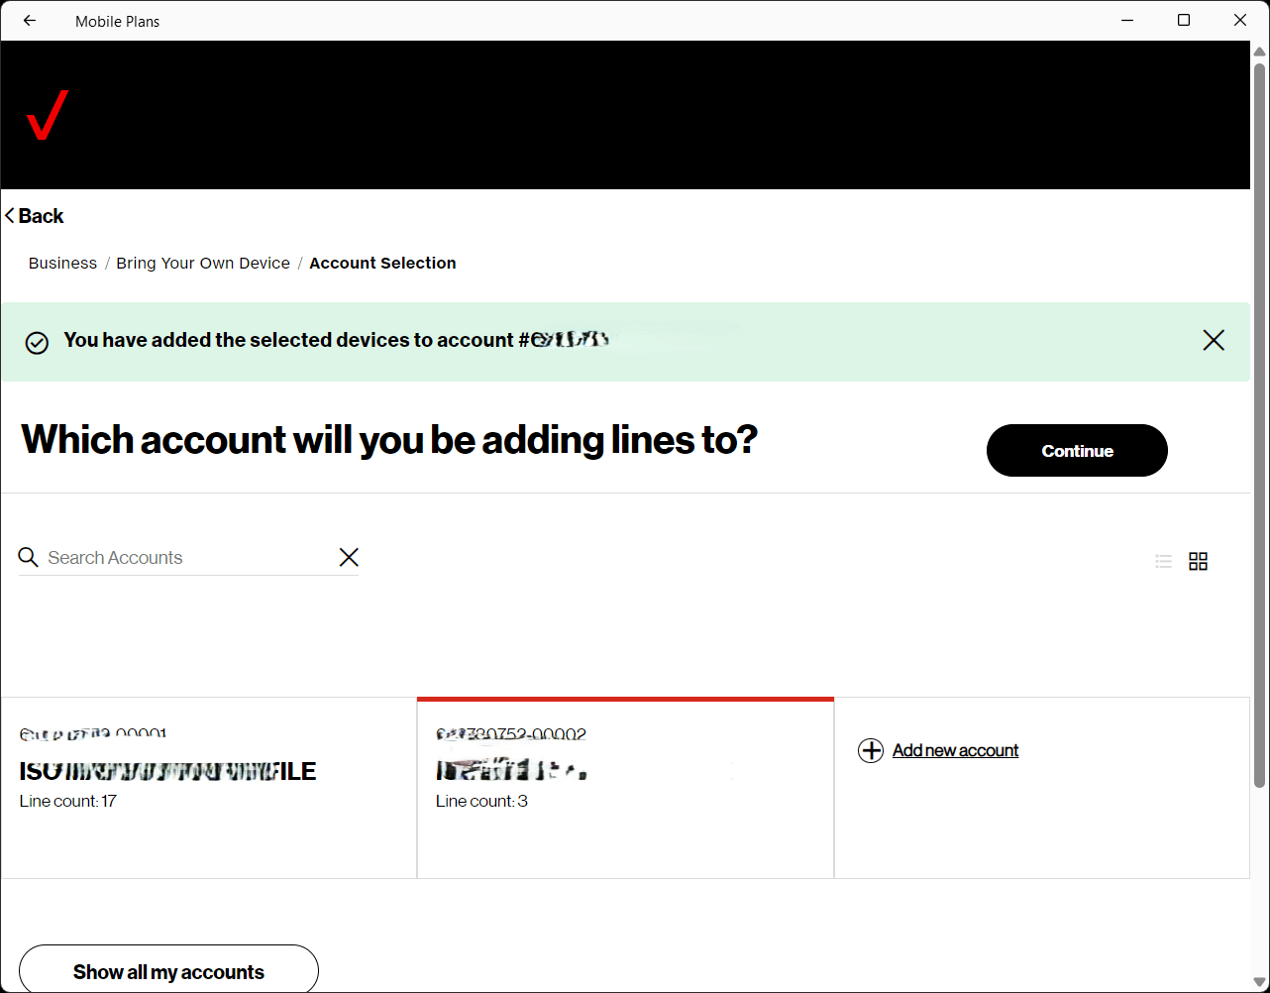Click the plus icon for new account
1270x993 pixels.
[870, 751]
